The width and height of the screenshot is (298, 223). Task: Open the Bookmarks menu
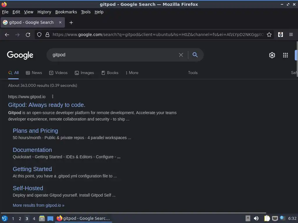pos(66,12)
